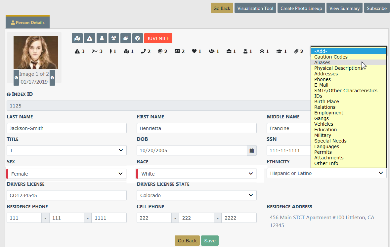Open the Drivers License State dropdown
390x247 pixels.
(x=196, y=195)
